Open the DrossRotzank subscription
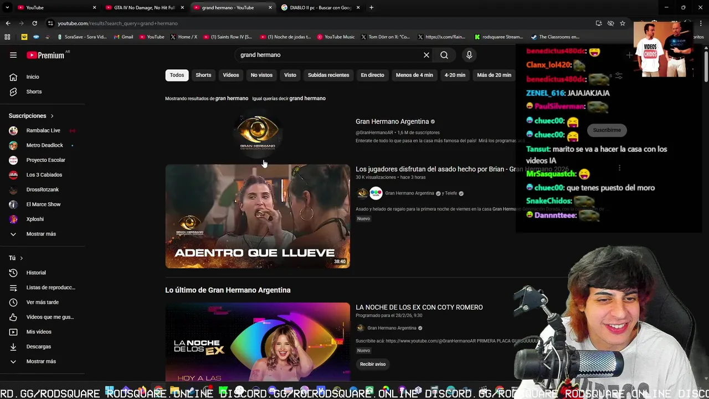Screen dimensions: 709x399 [43, 190]
